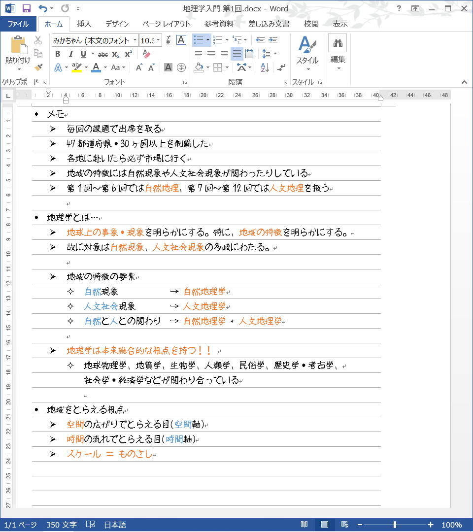473x532 pixels.
Task: Toggle Italic formatting
Action: [x=70, y=54]
